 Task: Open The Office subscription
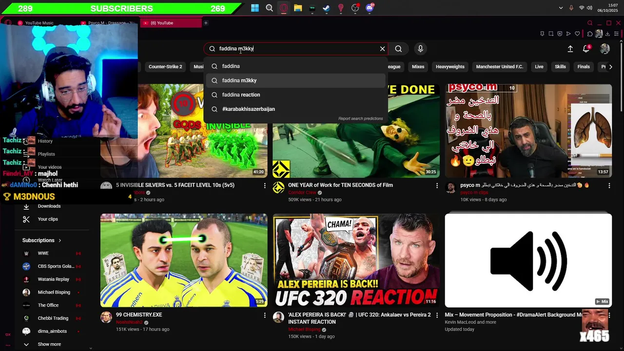click(x=52, y=305)
